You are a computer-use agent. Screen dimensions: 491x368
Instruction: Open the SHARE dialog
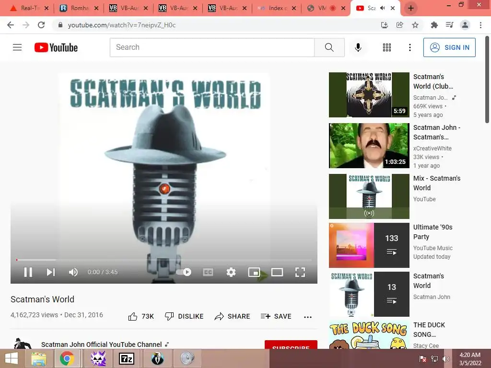[x=232, y=316]
